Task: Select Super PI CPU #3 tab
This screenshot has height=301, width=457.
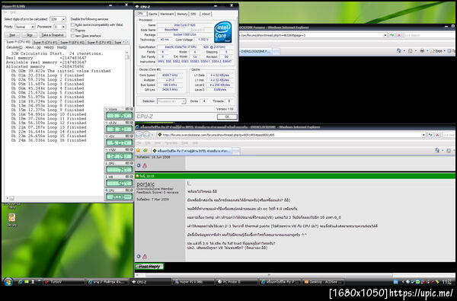Action: click(99, 42)
